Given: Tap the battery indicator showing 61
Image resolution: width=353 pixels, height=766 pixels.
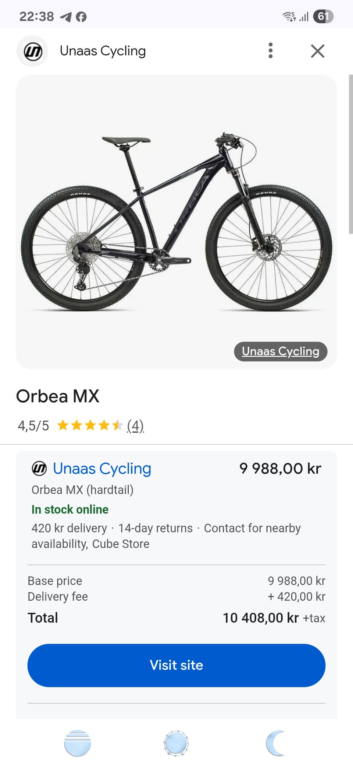Looking at the screenshot, I should click(323, 17).
